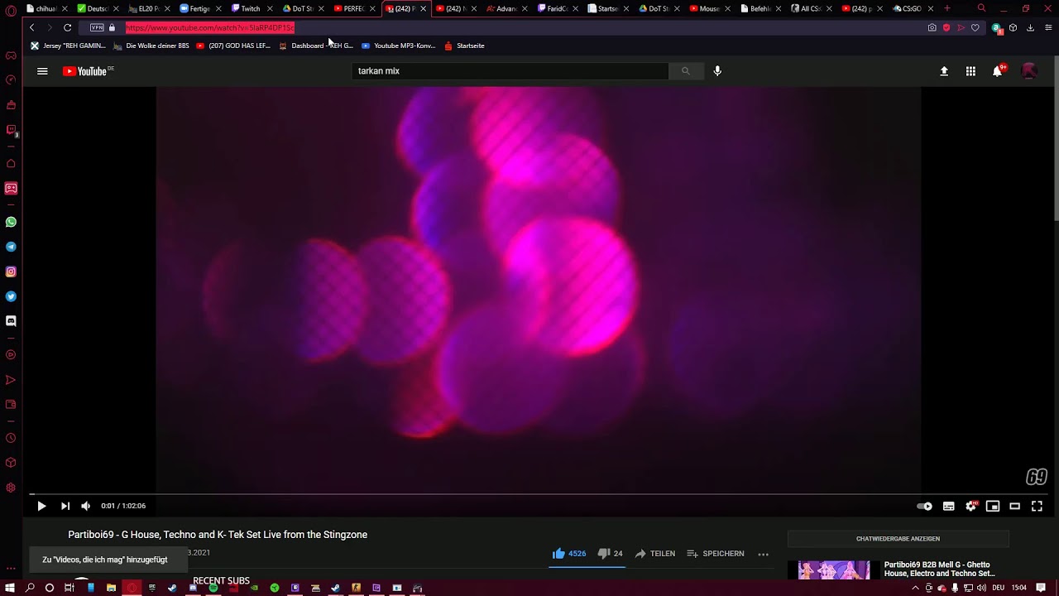Open Instagram in the Opera sidebar

point(11,272)
